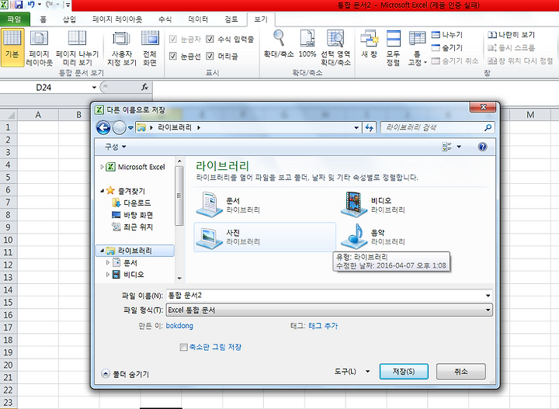559x409 pixels.
Task: Open 페이지 나누기 미리 보기 view
Action: coord(77,48)
